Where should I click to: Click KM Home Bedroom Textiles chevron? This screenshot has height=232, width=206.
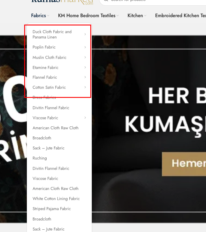point(117,15)
